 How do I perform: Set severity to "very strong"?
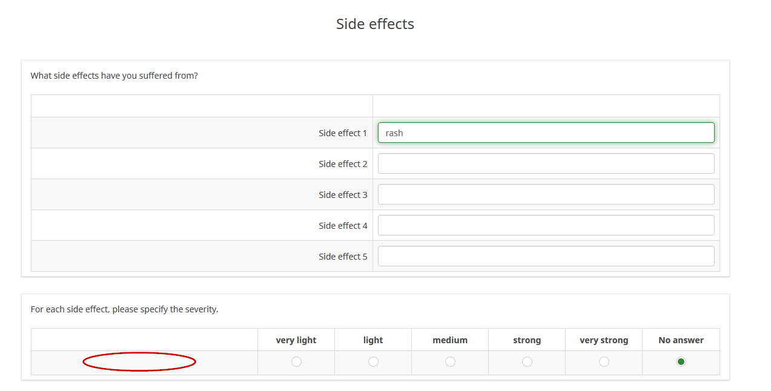tap(604, 361)
